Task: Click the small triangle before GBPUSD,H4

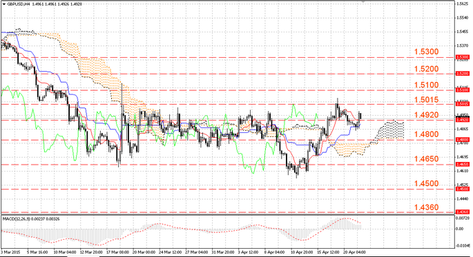Action: tap(4, 4)
